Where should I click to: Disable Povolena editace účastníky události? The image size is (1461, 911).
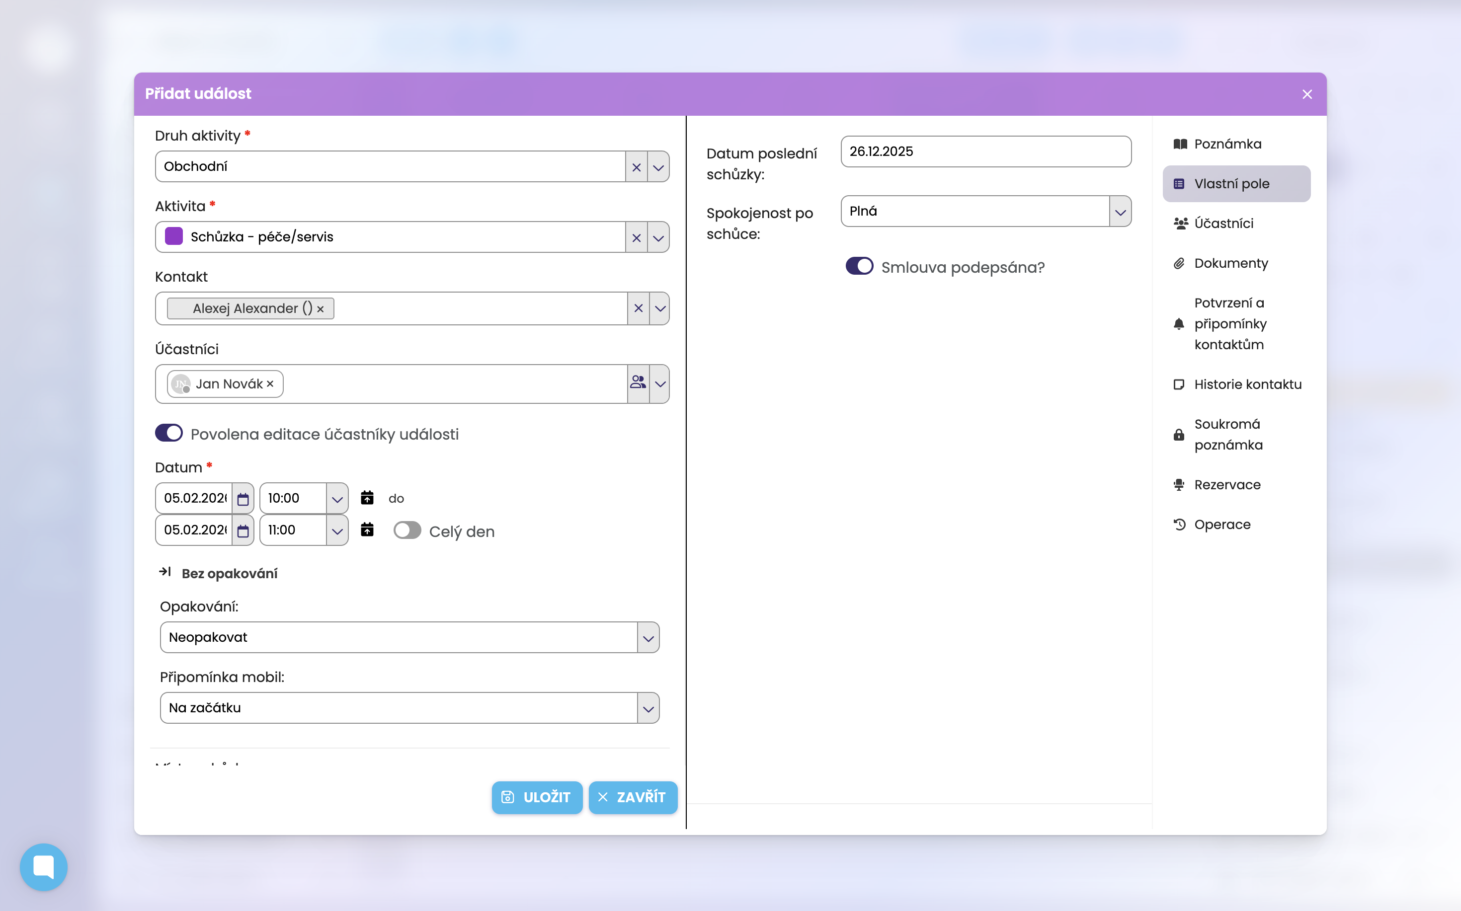[x=169, y=433]
